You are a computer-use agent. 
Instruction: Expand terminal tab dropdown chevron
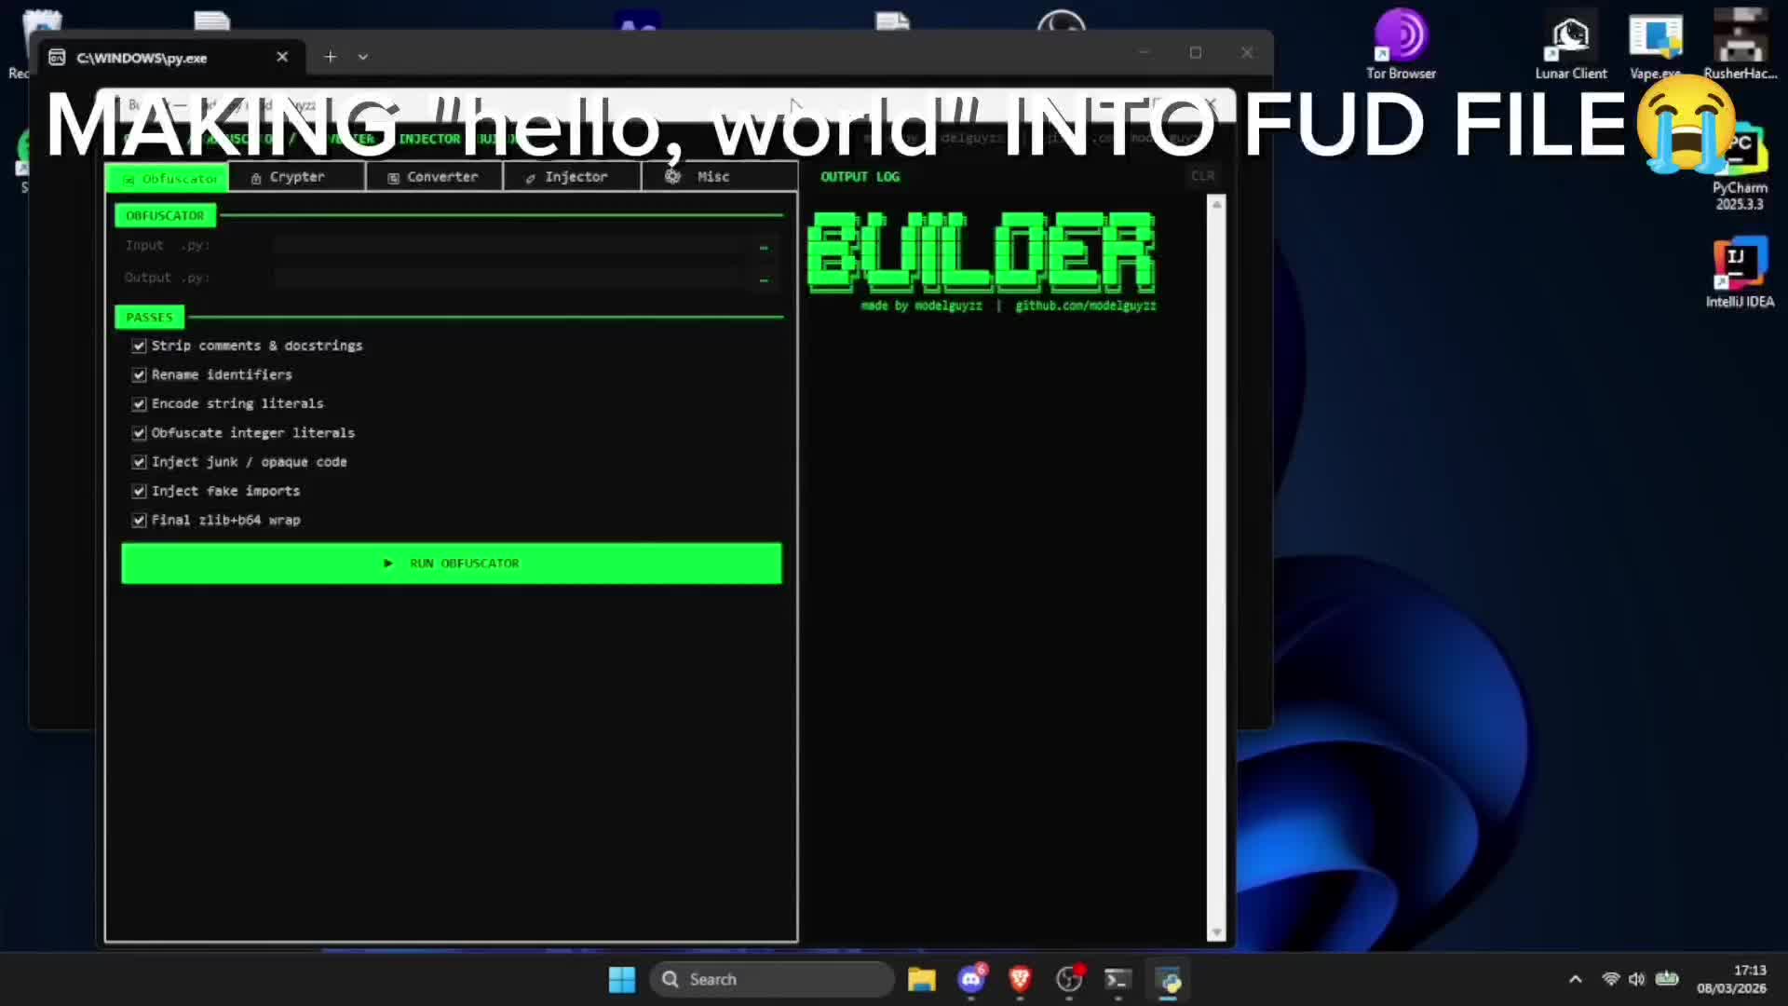point(363,57)
